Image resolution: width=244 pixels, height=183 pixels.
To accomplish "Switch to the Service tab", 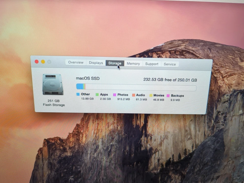I will click(x=170, y=64).
